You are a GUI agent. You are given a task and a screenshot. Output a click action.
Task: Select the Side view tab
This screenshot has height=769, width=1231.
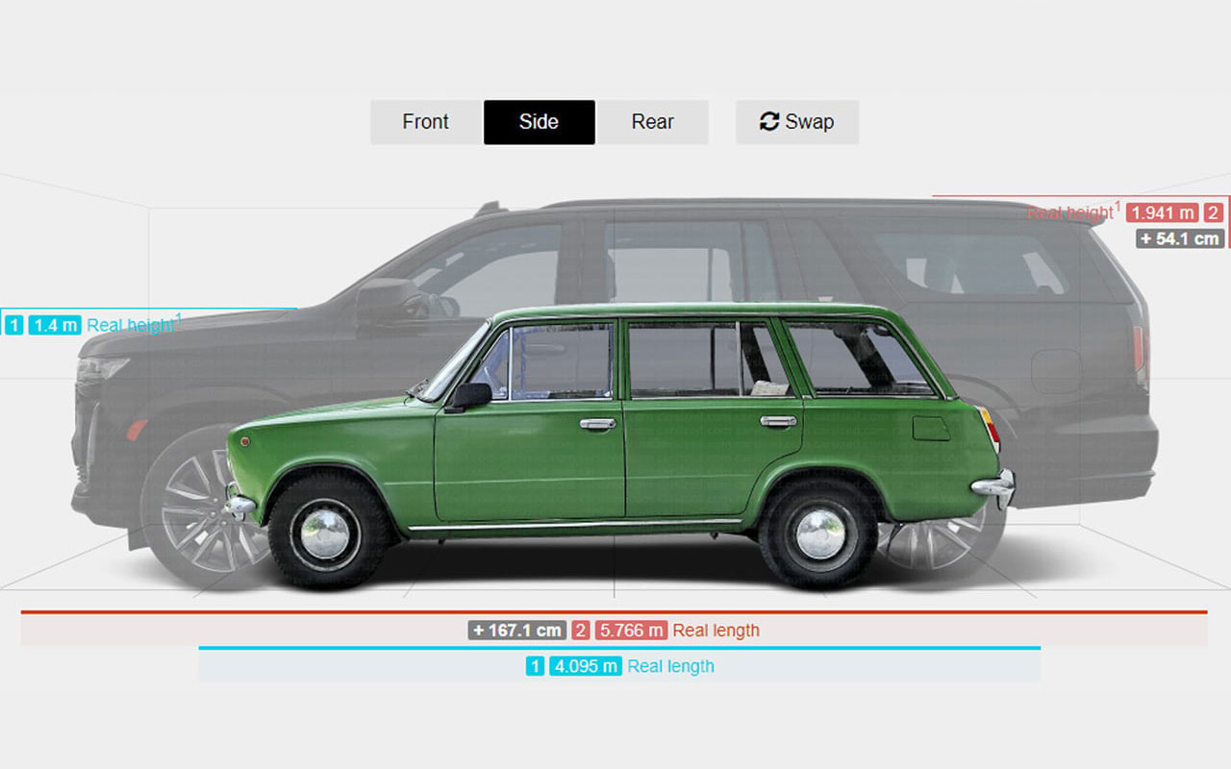[539, 122]
